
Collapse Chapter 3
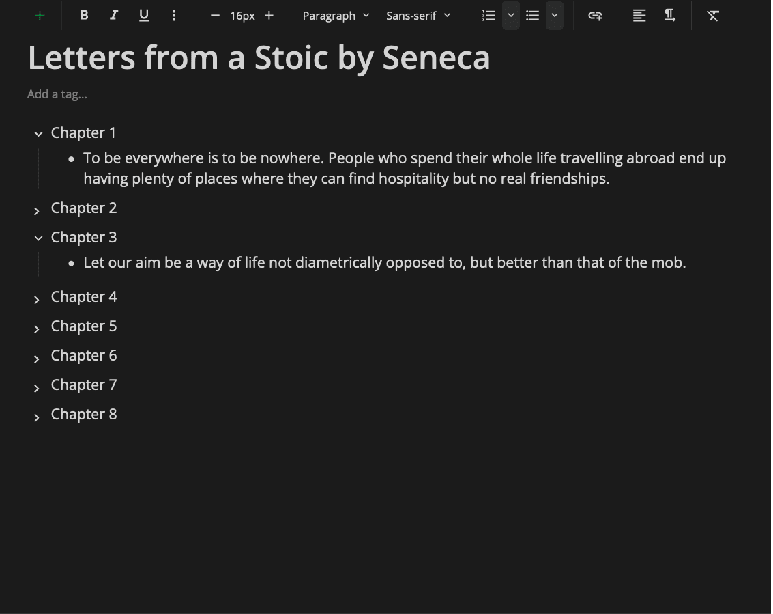[38, 238]
